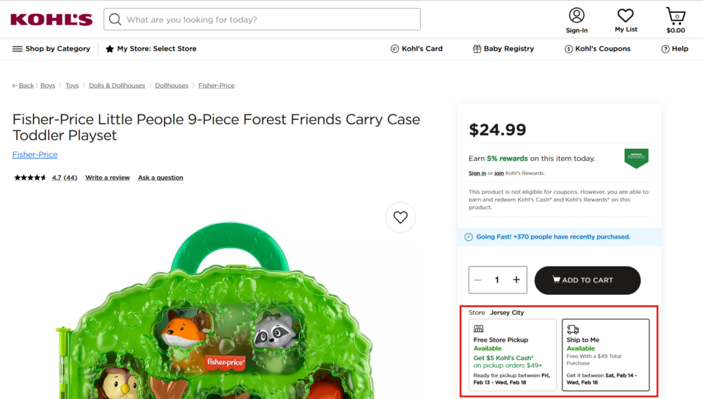Screen dimensions: 703x399
Task: Open the Fisher-Price brand link
Action: tap(35, 155)
